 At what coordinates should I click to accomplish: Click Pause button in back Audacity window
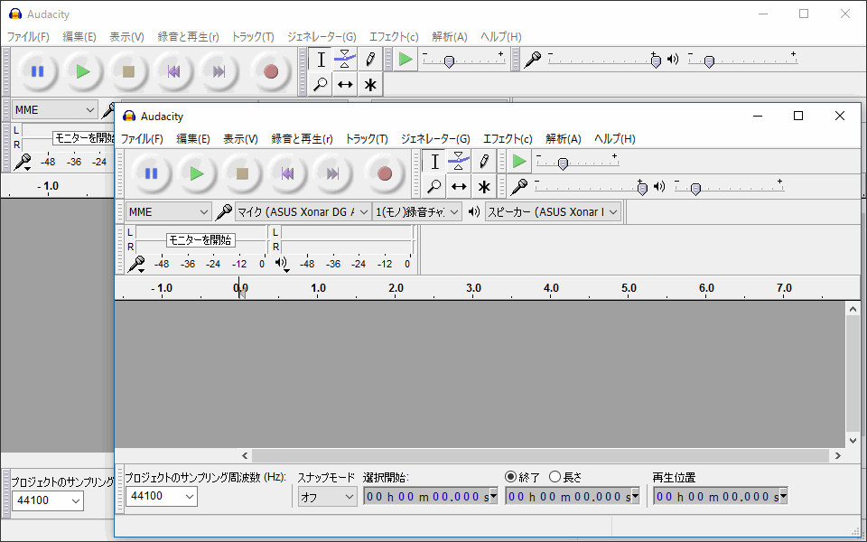[37, 71]
